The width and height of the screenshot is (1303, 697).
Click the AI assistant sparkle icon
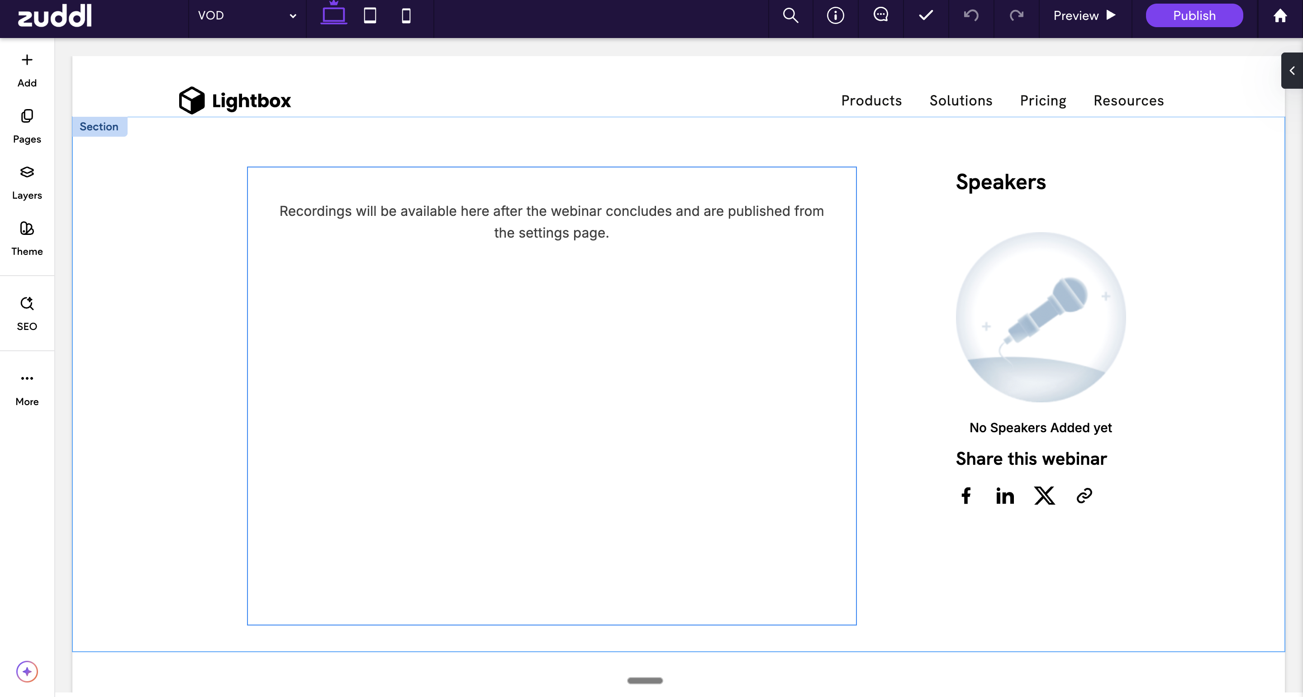point(27,671)
